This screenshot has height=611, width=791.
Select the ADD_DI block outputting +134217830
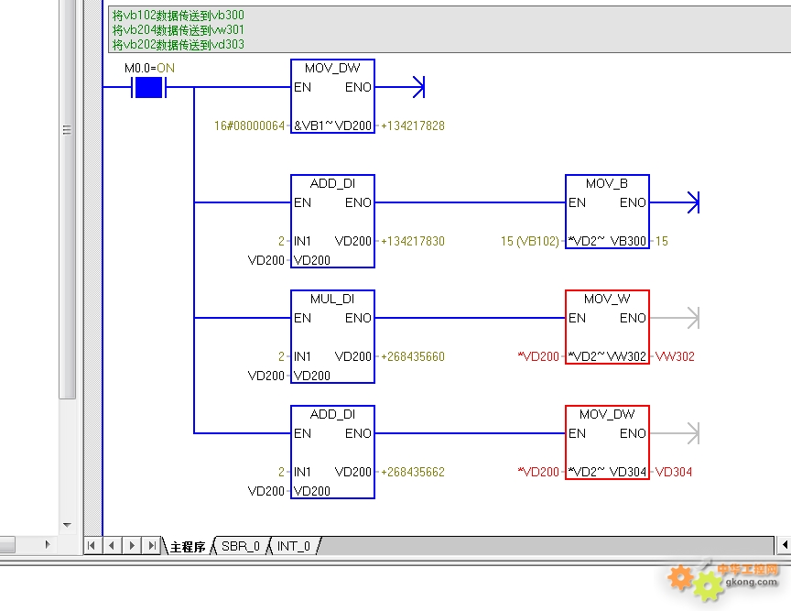tap(332, 221)
